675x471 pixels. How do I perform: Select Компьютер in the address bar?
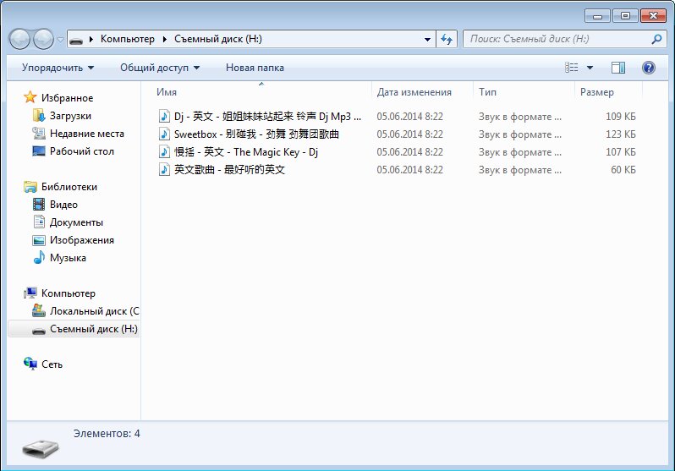coord(128,39)
